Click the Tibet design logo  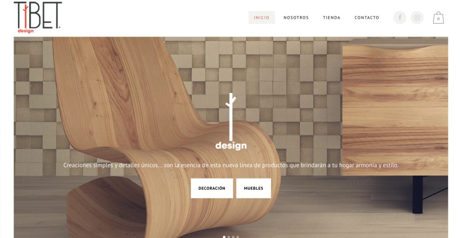click(38, 17)
